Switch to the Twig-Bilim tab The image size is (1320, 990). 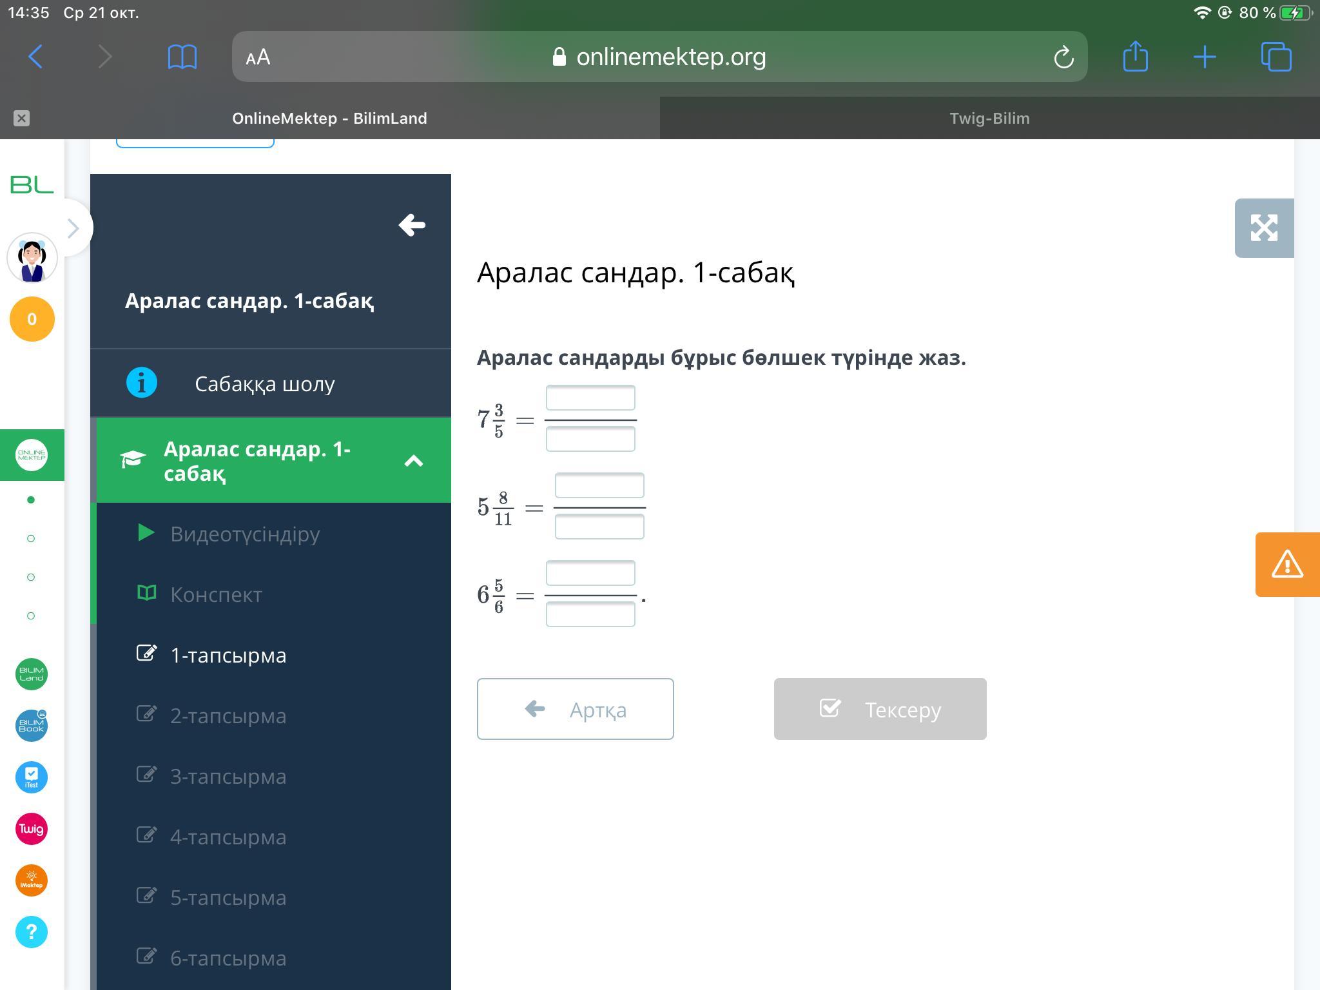989,119
